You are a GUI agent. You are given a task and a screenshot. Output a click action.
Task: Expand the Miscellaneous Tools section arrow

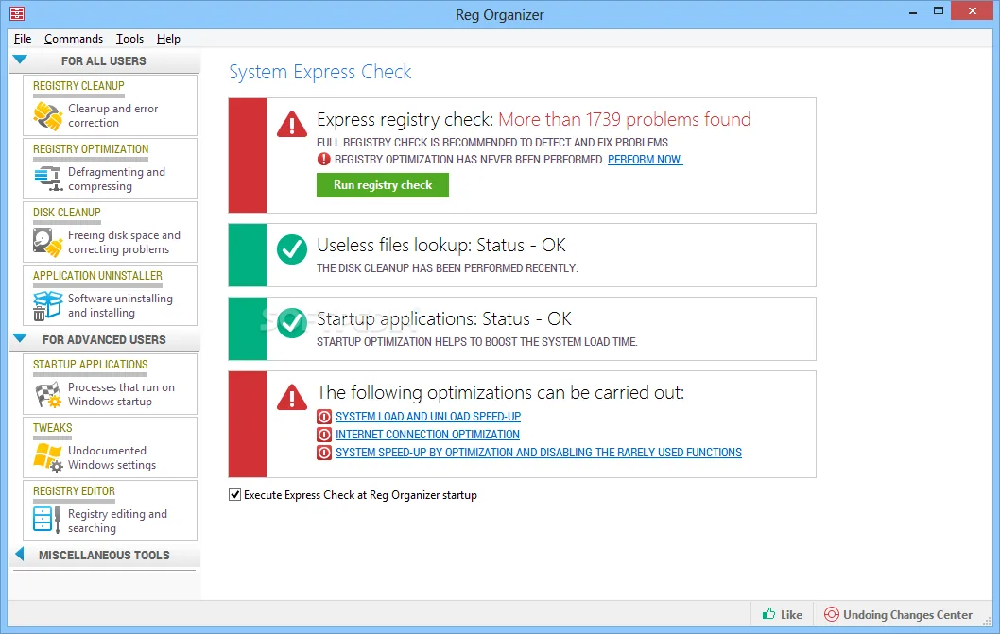tap(19, 555)
